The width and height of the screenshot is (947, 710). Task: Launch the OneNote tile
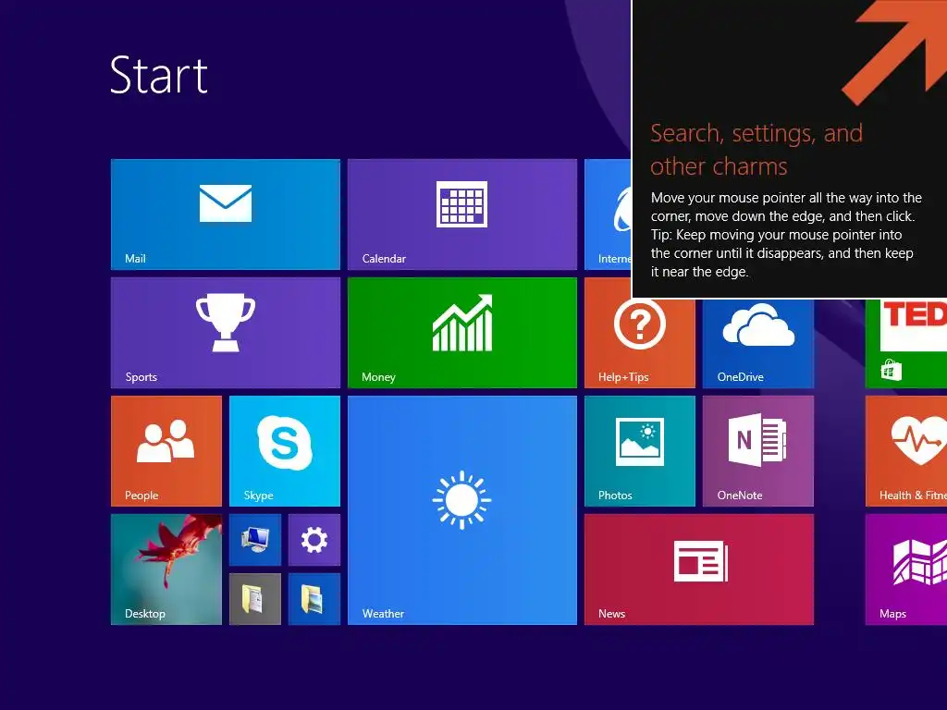[758, 451]
